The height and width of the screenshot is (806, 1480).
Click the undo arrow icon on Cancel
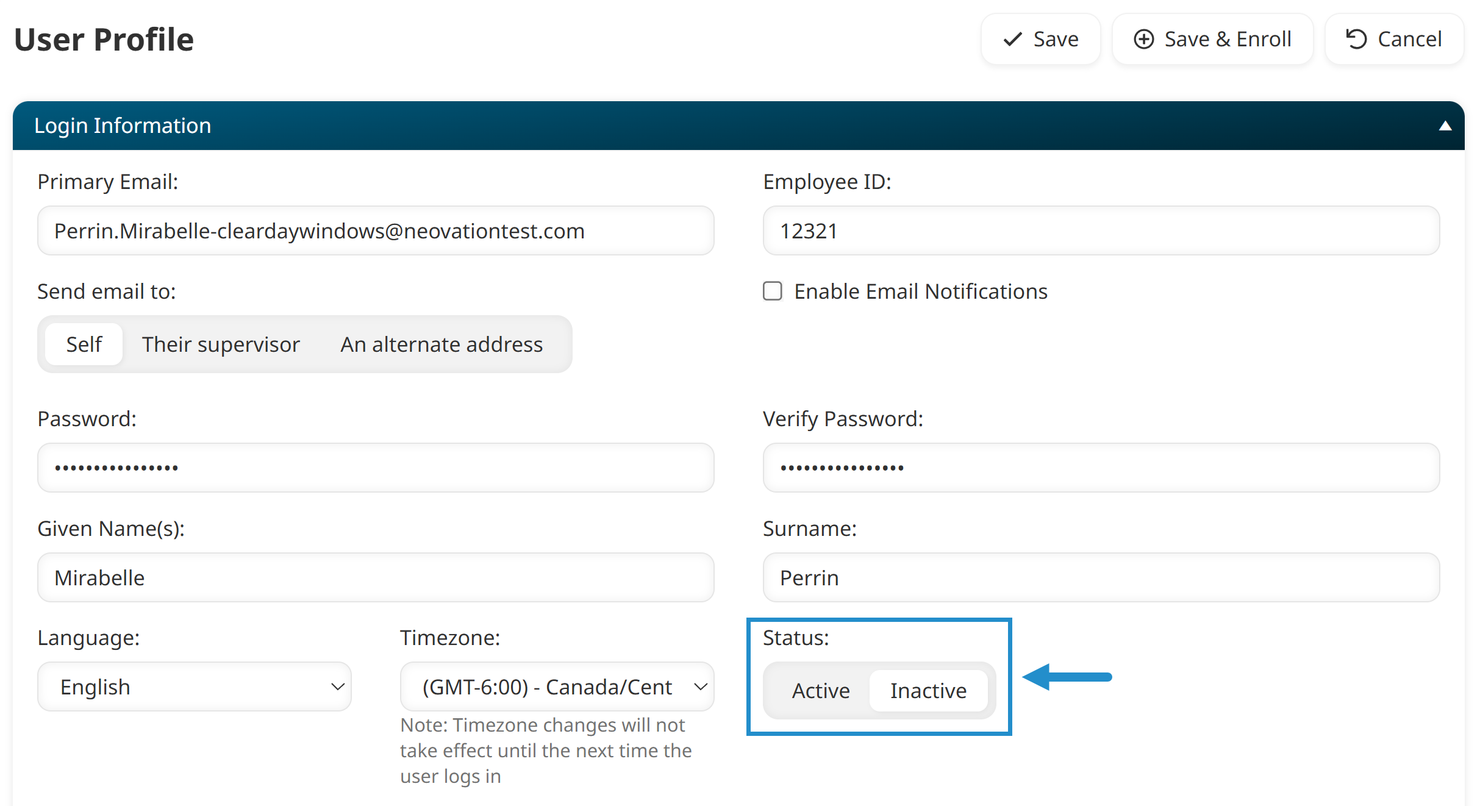click(x=1356, y=40)
